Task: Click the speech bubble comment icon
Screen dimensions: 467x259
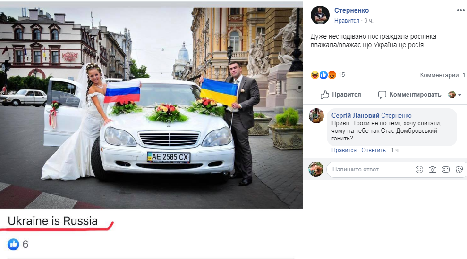Action: point(382,95)
